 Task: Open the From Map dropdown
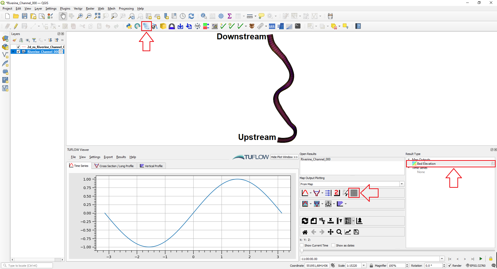(x=401, y=184)
